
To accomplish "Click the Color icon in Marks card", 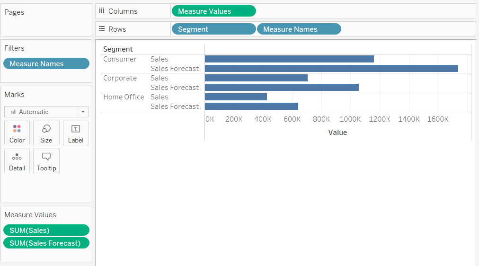I will pos(17,129).
